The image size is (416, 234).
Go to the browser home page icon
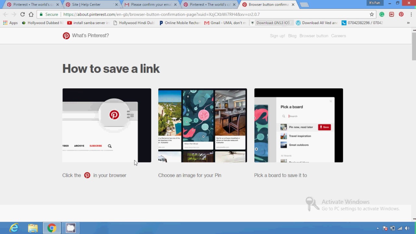click(x=31, y=14)
